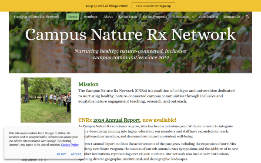Click the Campus Nature Rx Network site title
The width and height of the screenshot is (261, 163).
tap(37, 17)
